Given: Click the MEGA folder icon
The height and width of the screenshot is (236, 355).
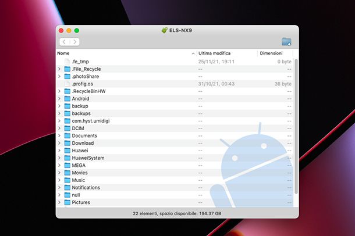Looking at the screenshot, I should [68, 165].
